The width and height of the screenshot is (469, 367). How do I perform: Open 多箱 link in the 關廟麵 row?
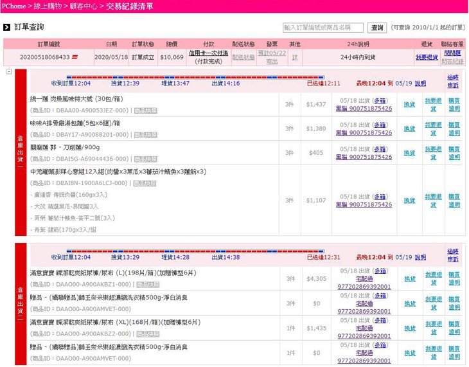coord(380,149)
